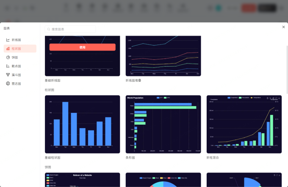
Task: Click the 柱状图 section heading
Action: [50, 90]
